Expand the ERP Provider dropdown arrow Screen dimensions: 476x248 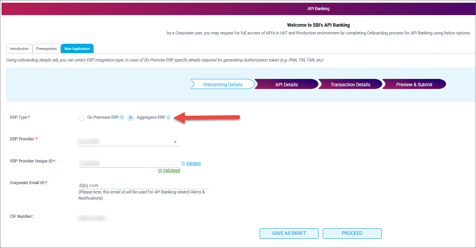pos(175,142)
